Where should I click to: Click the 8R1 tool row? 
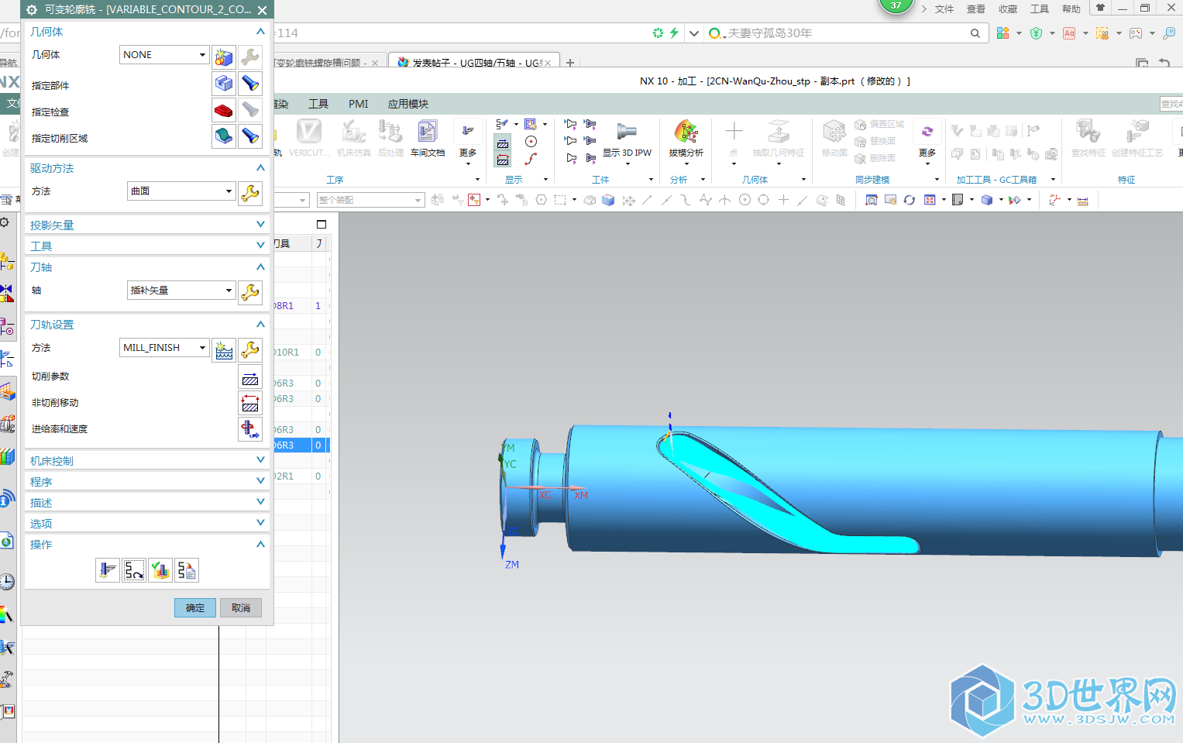pyautogui.click(x=301, y=306)
